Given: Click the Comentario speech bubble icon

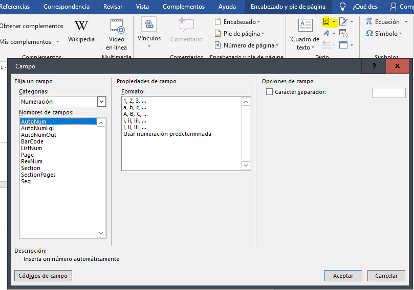Looking at the screenshot, I should point(186,26).
